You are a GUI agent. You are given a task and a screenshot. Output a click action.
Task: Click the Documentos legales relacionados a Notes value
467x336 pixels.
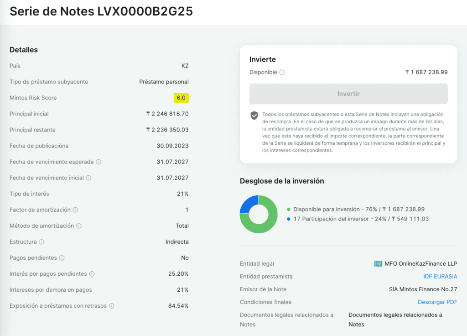tap(395, 320)
